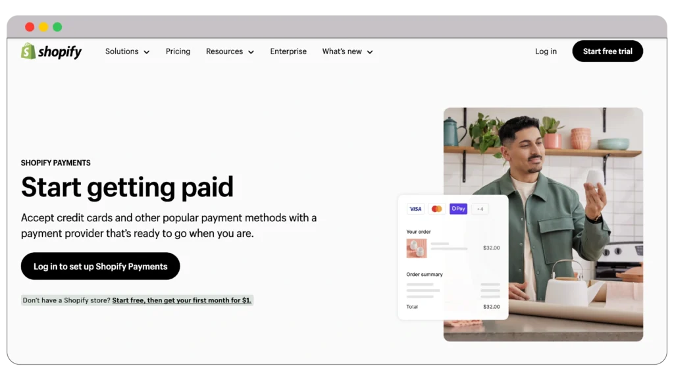Select Enterprise in the navigation bar

click(288, 51)
